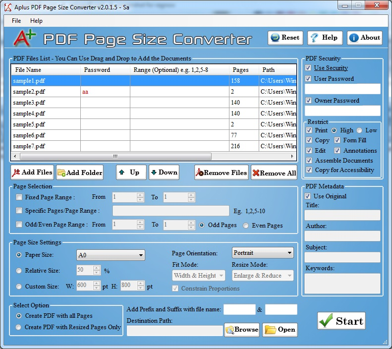The height and width of the screenshot is (349, 392).
Task: Click Fixed Page Range From stepper
Action: pyautogui.click(x=140, y=197)
